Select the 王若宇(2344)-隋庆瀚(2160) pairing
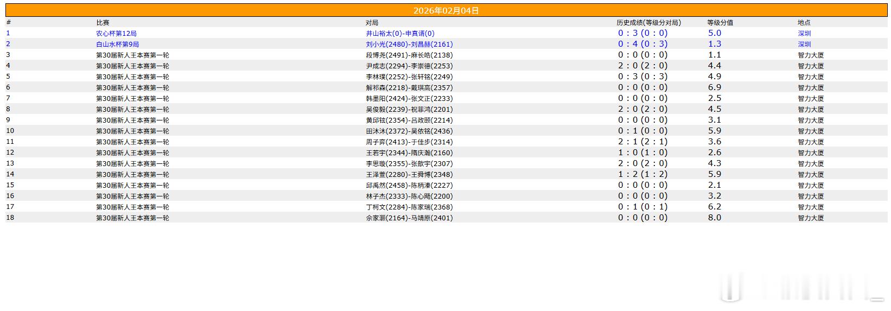891x311 pixels. (x=409, y=153)
